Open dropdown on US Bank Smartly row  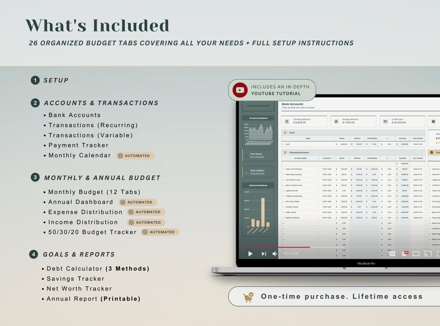[318, 207]
